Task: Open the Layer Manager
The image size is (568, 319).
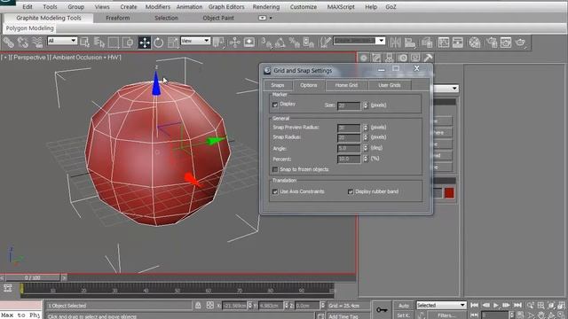Action: coord(427,43)
